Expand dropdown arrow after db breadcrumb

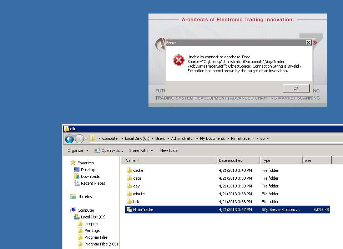(x=268, y=139)
